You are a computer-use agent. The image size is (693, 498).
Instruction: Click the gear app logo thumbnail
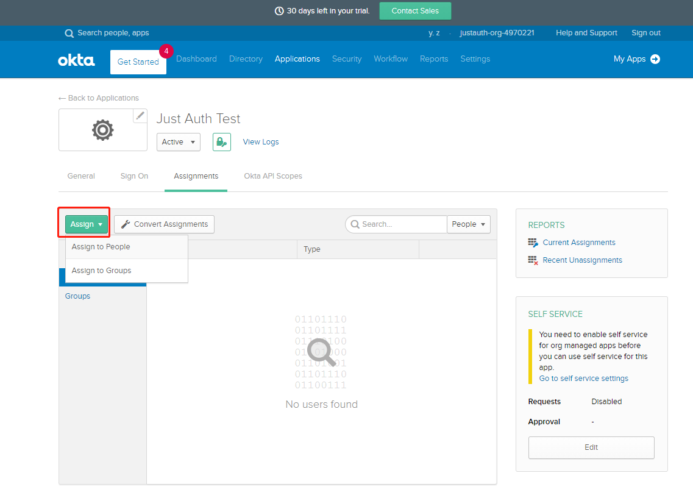click(x=103, y=130)
